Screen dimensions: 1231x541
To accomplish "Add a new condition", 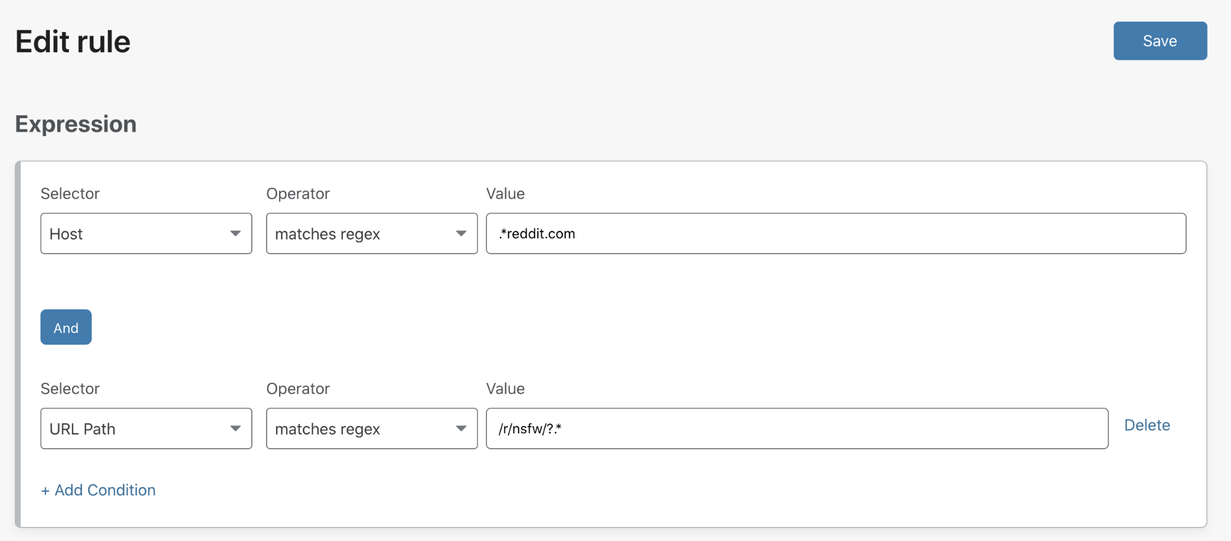I will click(x=98, y=490).
